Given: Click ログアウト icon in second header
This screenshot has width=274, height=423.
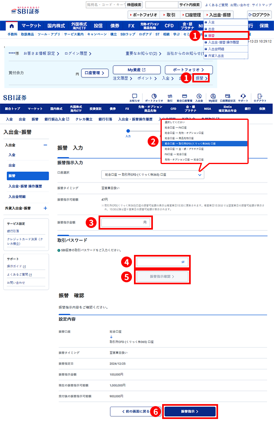Looking at the screenshot, I should [x=260, y=98].
